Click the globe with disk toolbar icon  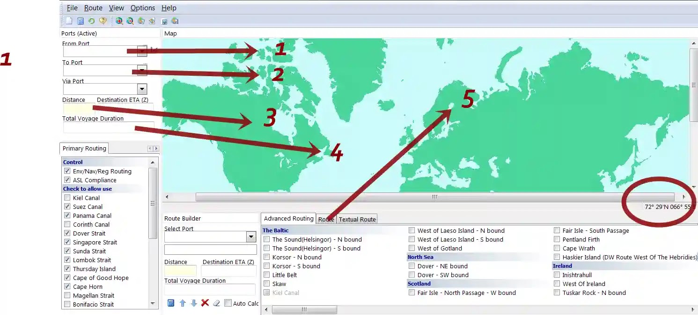pos(175,21)
